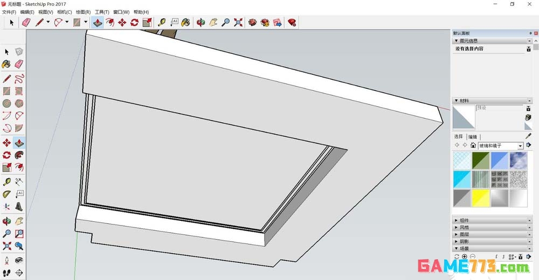
Task: Select the Scale tool in top toolbar
Action: pos(147,23)
